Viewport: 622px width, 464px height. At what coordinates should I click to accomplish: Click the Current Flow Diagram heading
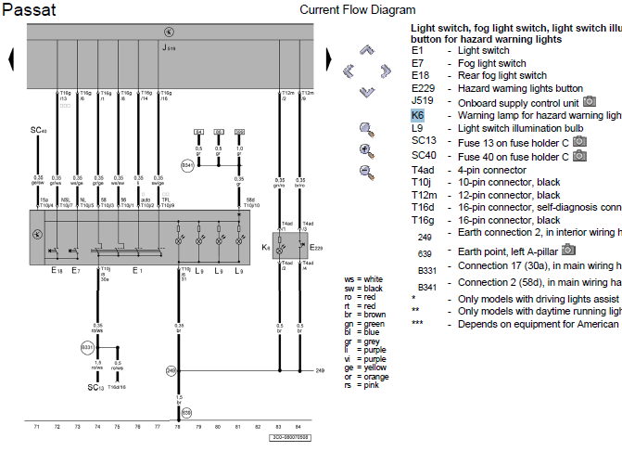click(358, 10)
